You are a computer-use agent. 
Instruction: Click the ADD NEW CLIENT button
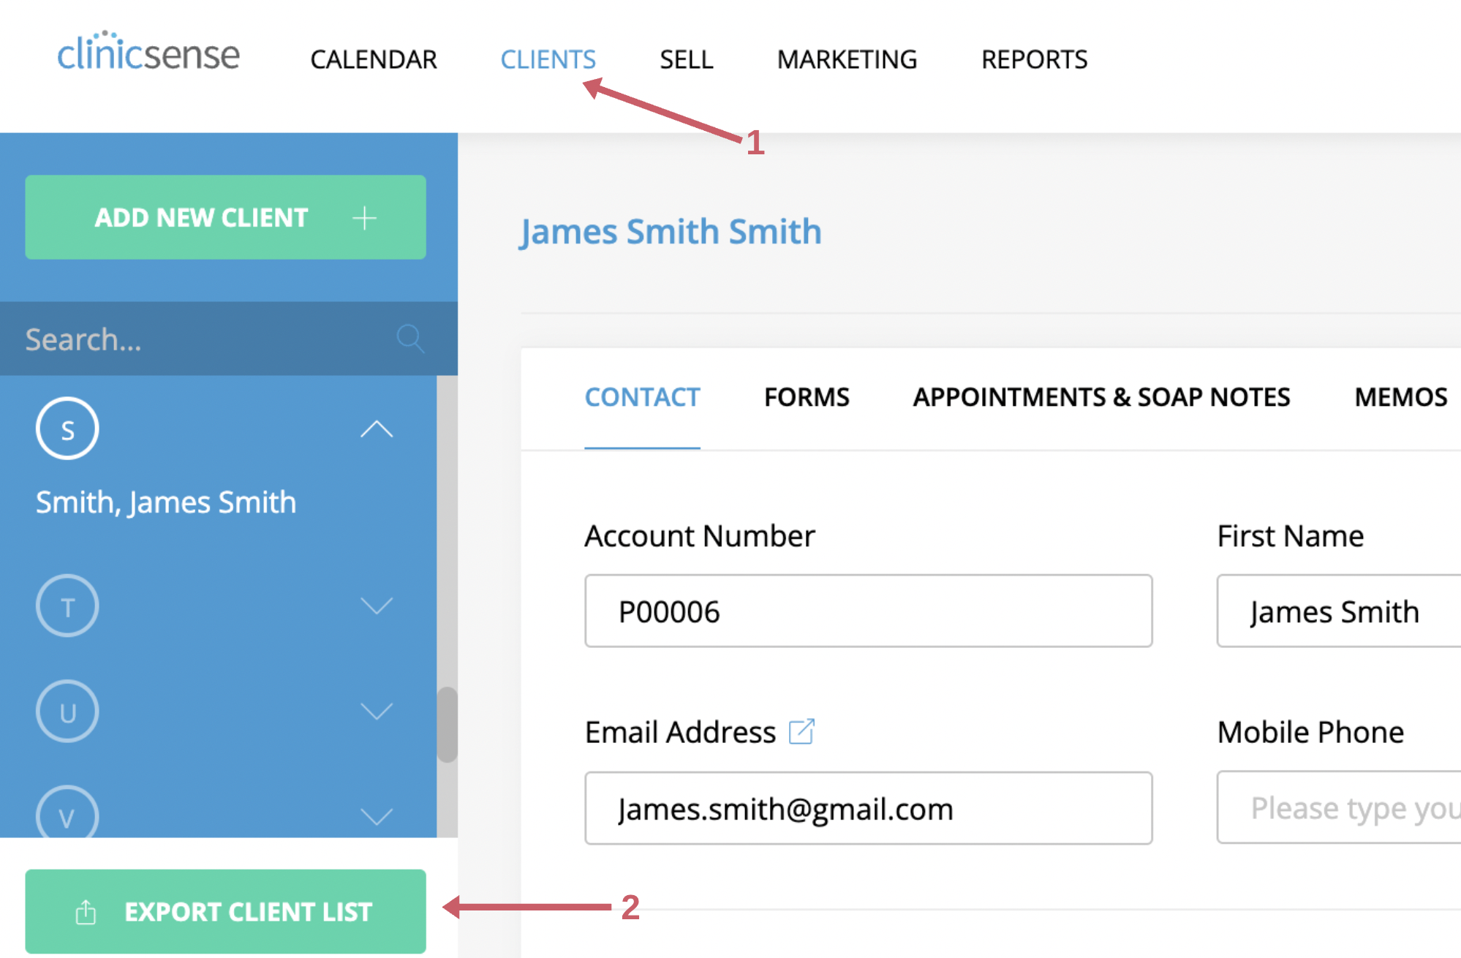click(x=225, y=217)
